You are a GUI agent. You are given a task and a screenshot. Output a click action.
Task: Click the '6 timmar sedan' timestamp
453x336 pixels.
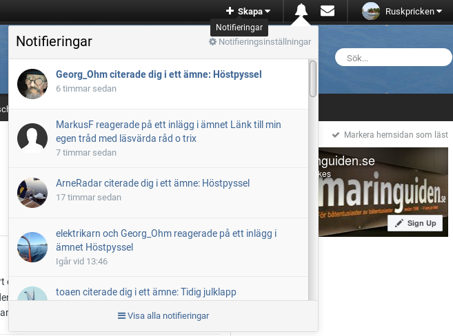tap(86, 89)
